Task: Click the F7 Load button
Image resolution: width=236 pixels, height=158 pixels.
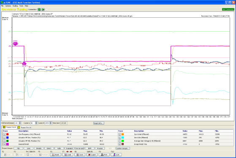Action: [x=68, y=155]
